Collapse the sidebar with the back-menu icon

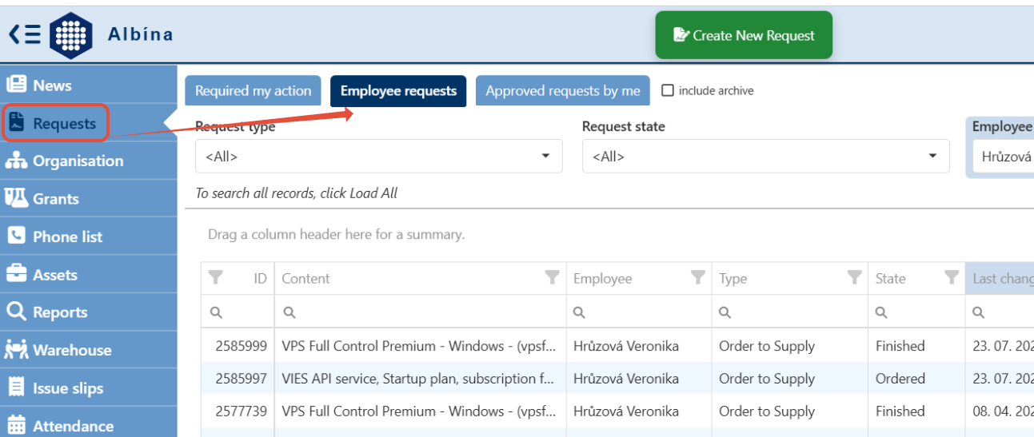coord(24,34)
